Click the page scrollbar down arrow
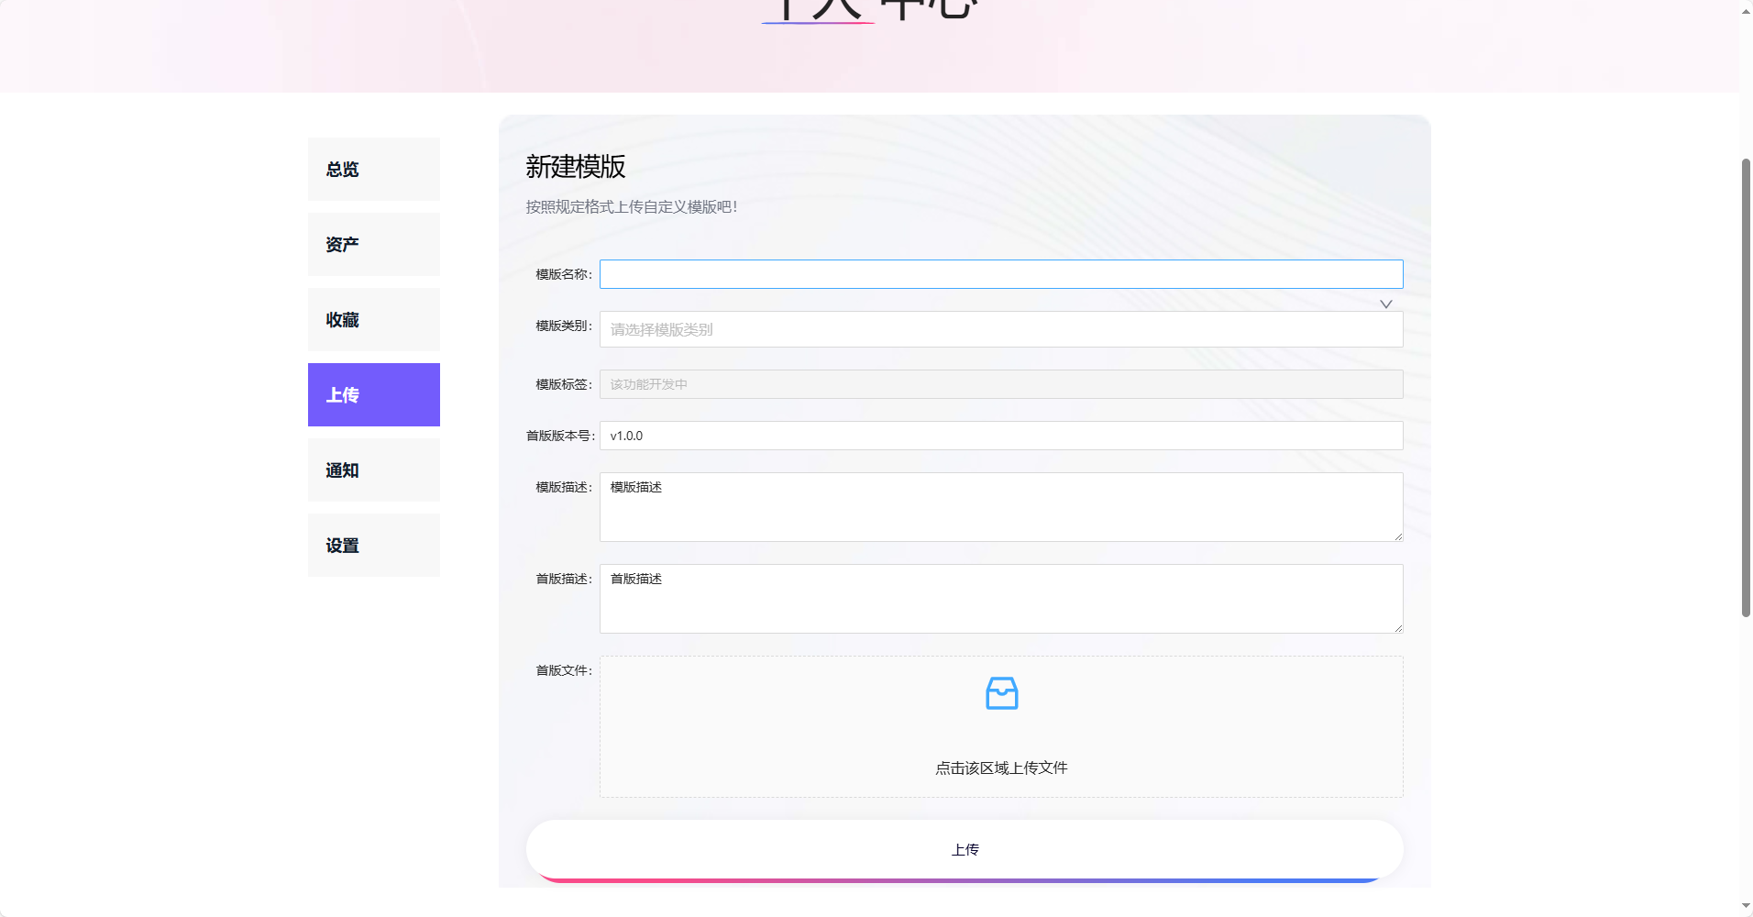1753x917 pixels. point(1746,906)
